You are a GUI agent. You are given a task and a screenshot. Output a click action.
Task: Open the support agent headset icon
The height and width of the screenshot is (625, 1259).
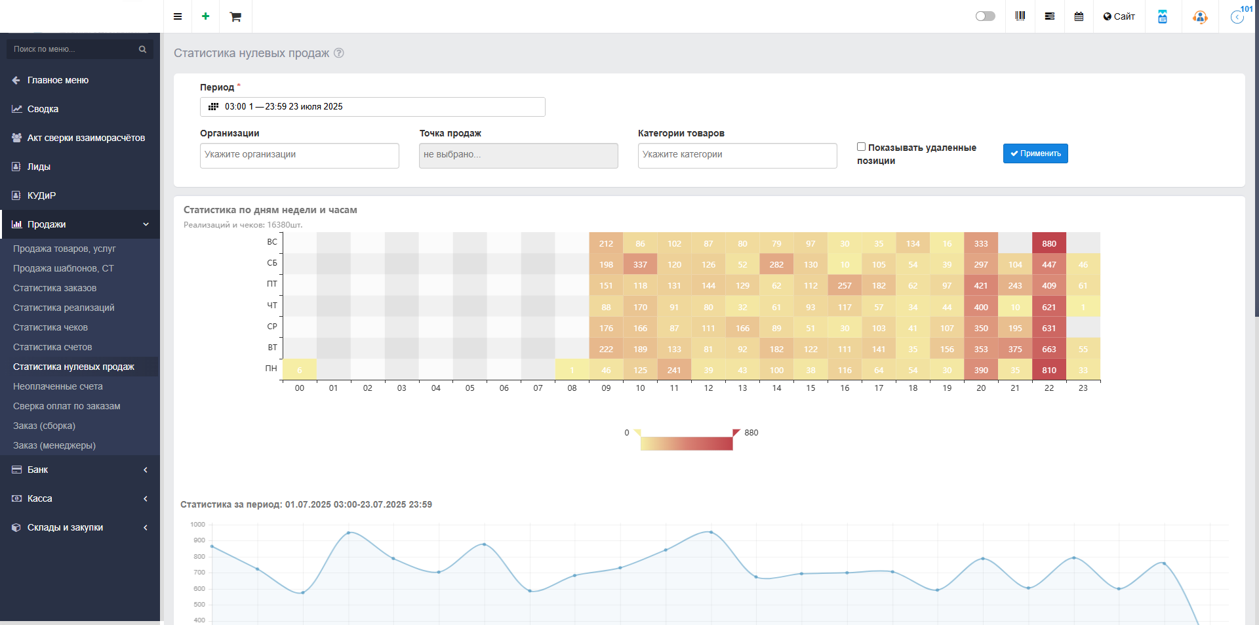pyautogui.click(x=1200, y=16)
